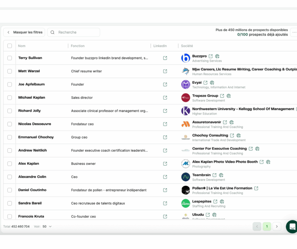297x249 pixels.
Task: Open external link icon beside Chochoy Consulting
Action: 232,135
